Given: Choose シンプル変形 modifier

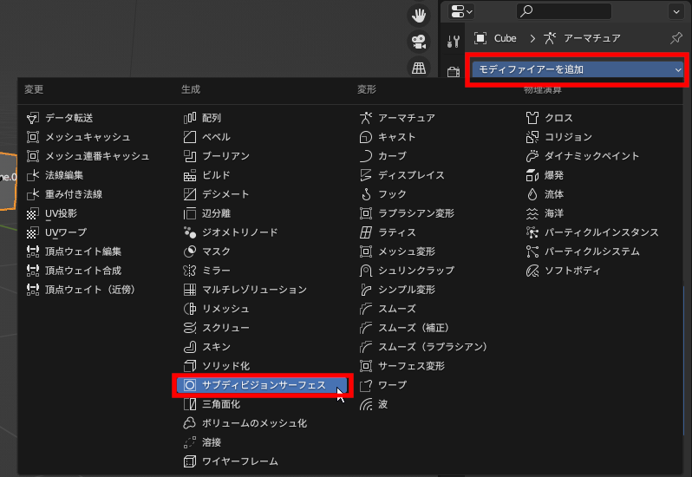Looking at the screenshot, I should (397, 290).
